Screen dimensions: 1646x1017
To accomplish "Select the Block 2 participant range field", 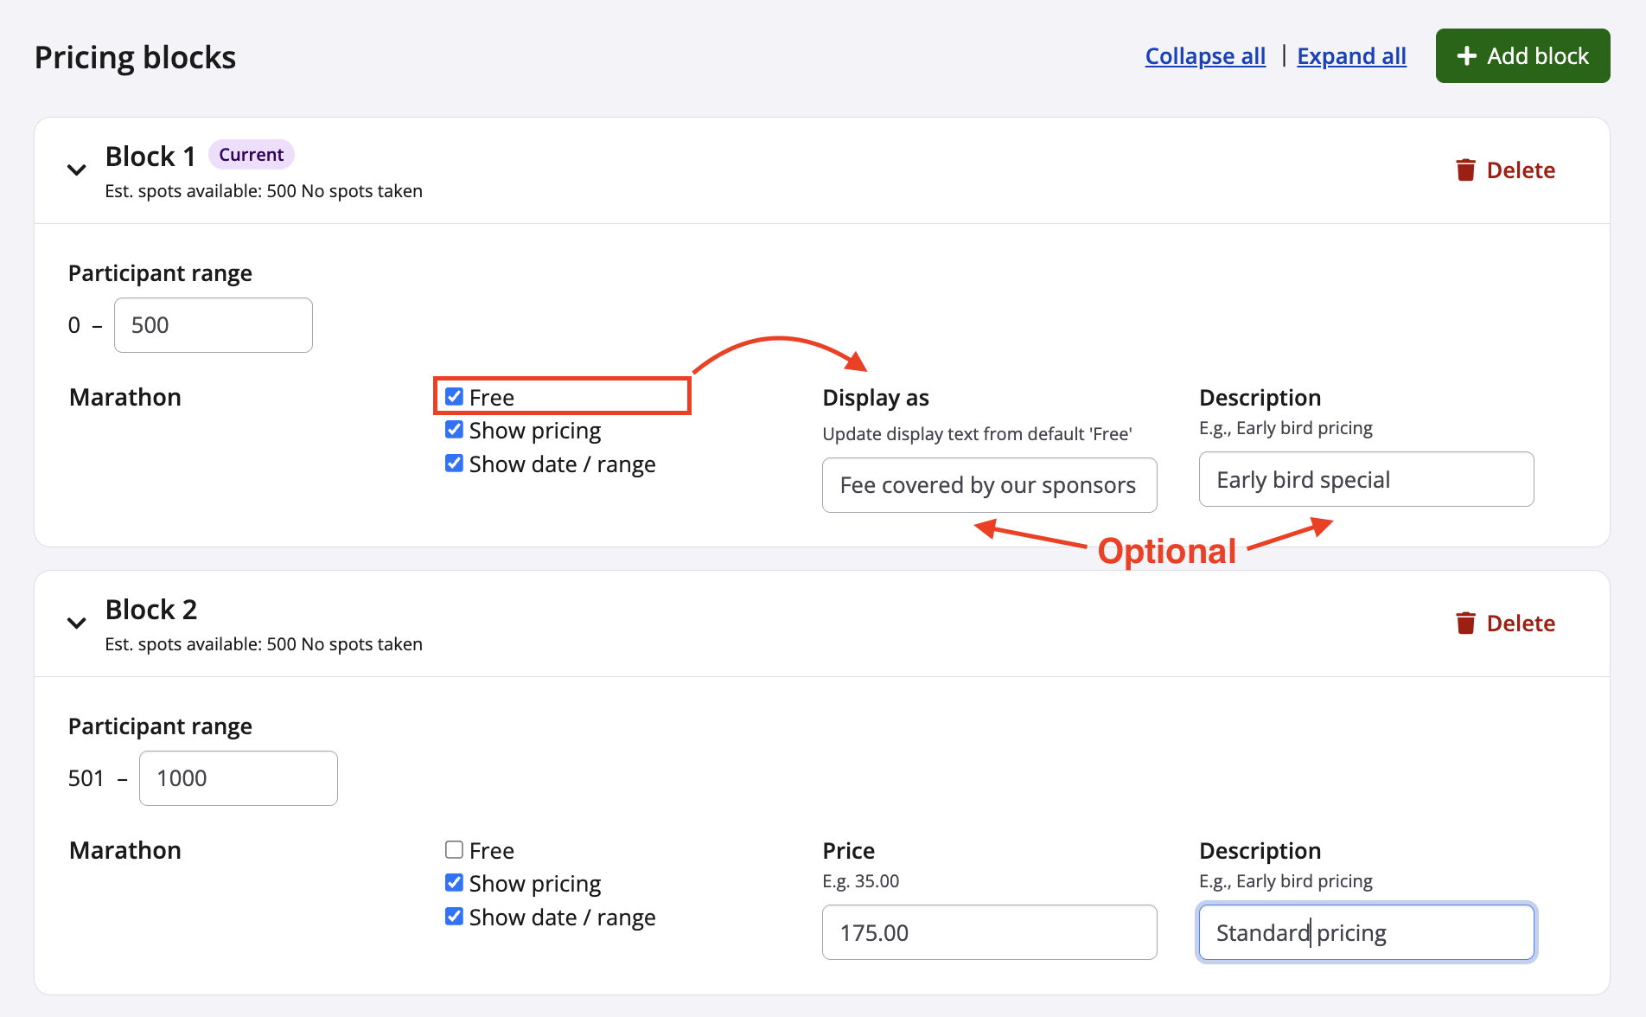I will click(x=239, y=778).
